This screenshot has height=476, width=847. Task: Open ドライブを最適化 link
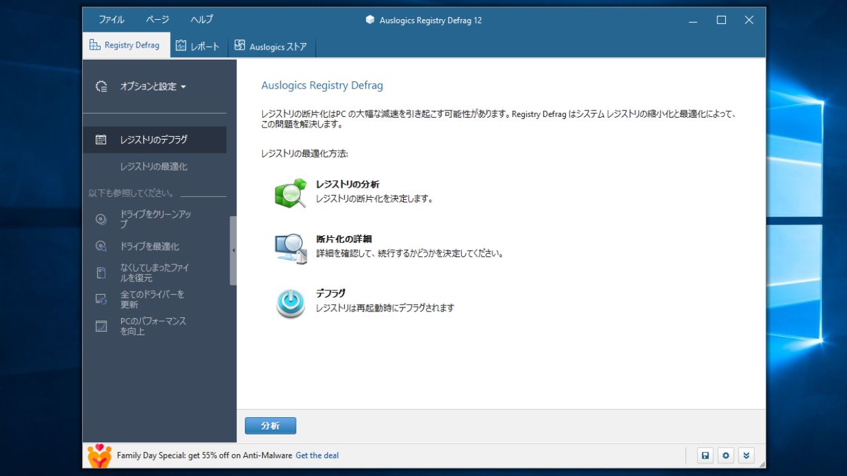coord(150,246)
